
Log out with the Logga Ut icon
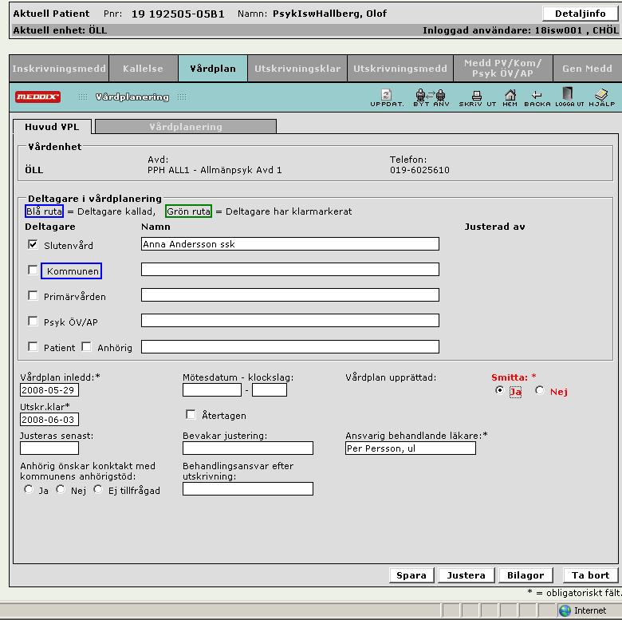pos(569,97)
